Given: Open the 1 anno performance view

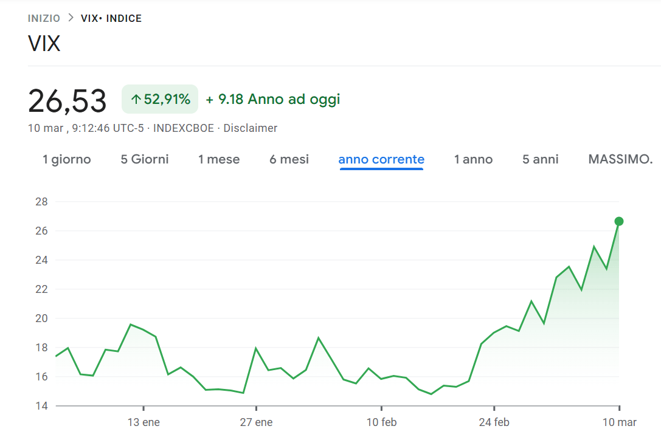Looking at the screenshot, I should point(473,159).
